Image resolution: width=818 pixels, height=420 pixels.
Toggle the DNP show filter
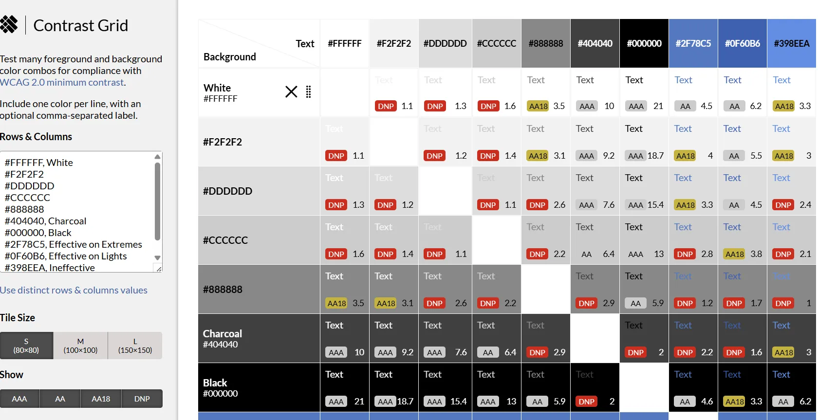coord(142,399)
